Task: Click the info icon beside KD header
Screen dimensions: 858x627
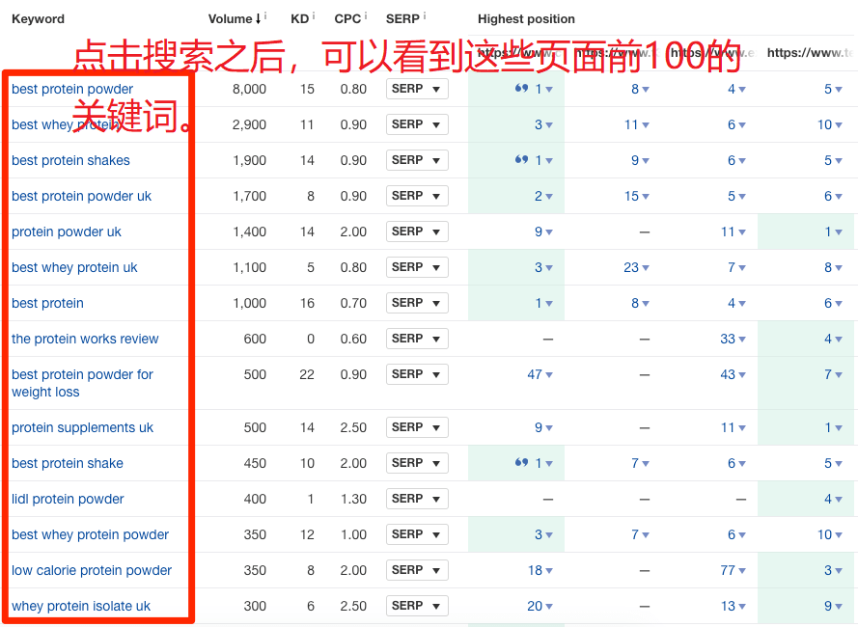Action: point(314,16)
